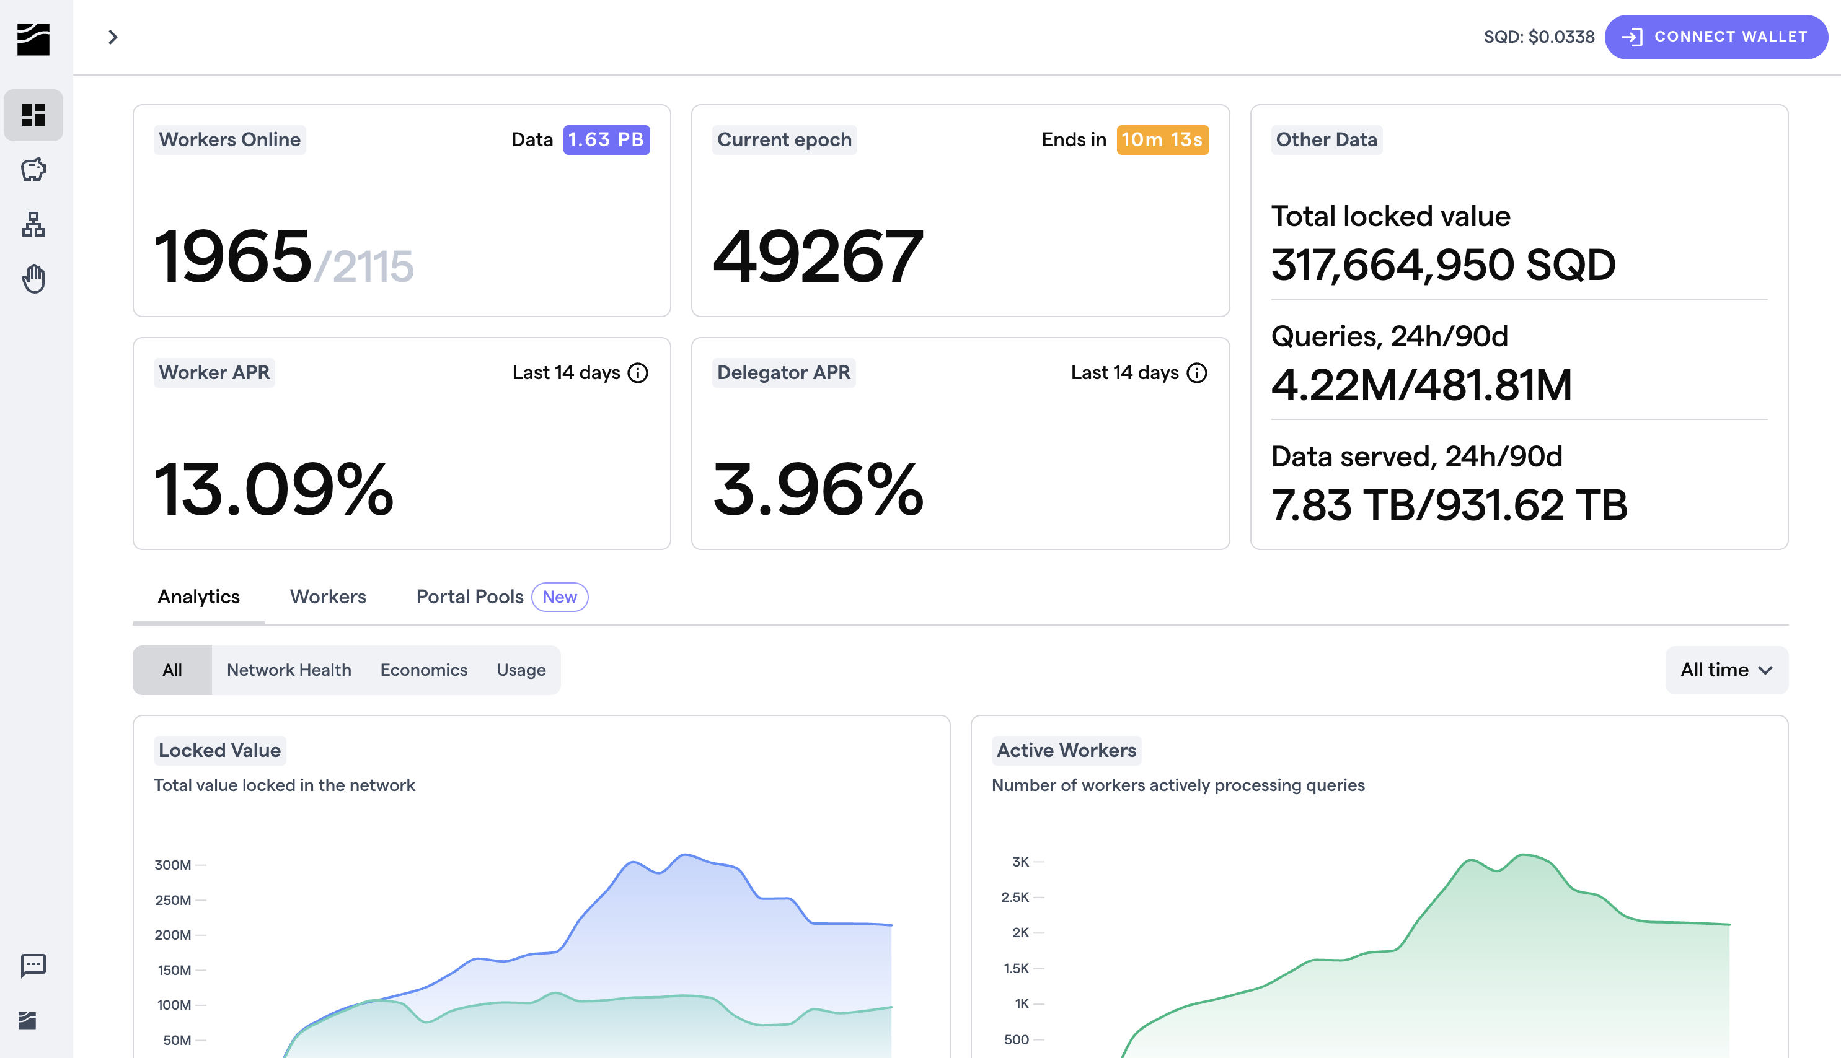Switch to the Workers tab

click(x=328, y=597)
